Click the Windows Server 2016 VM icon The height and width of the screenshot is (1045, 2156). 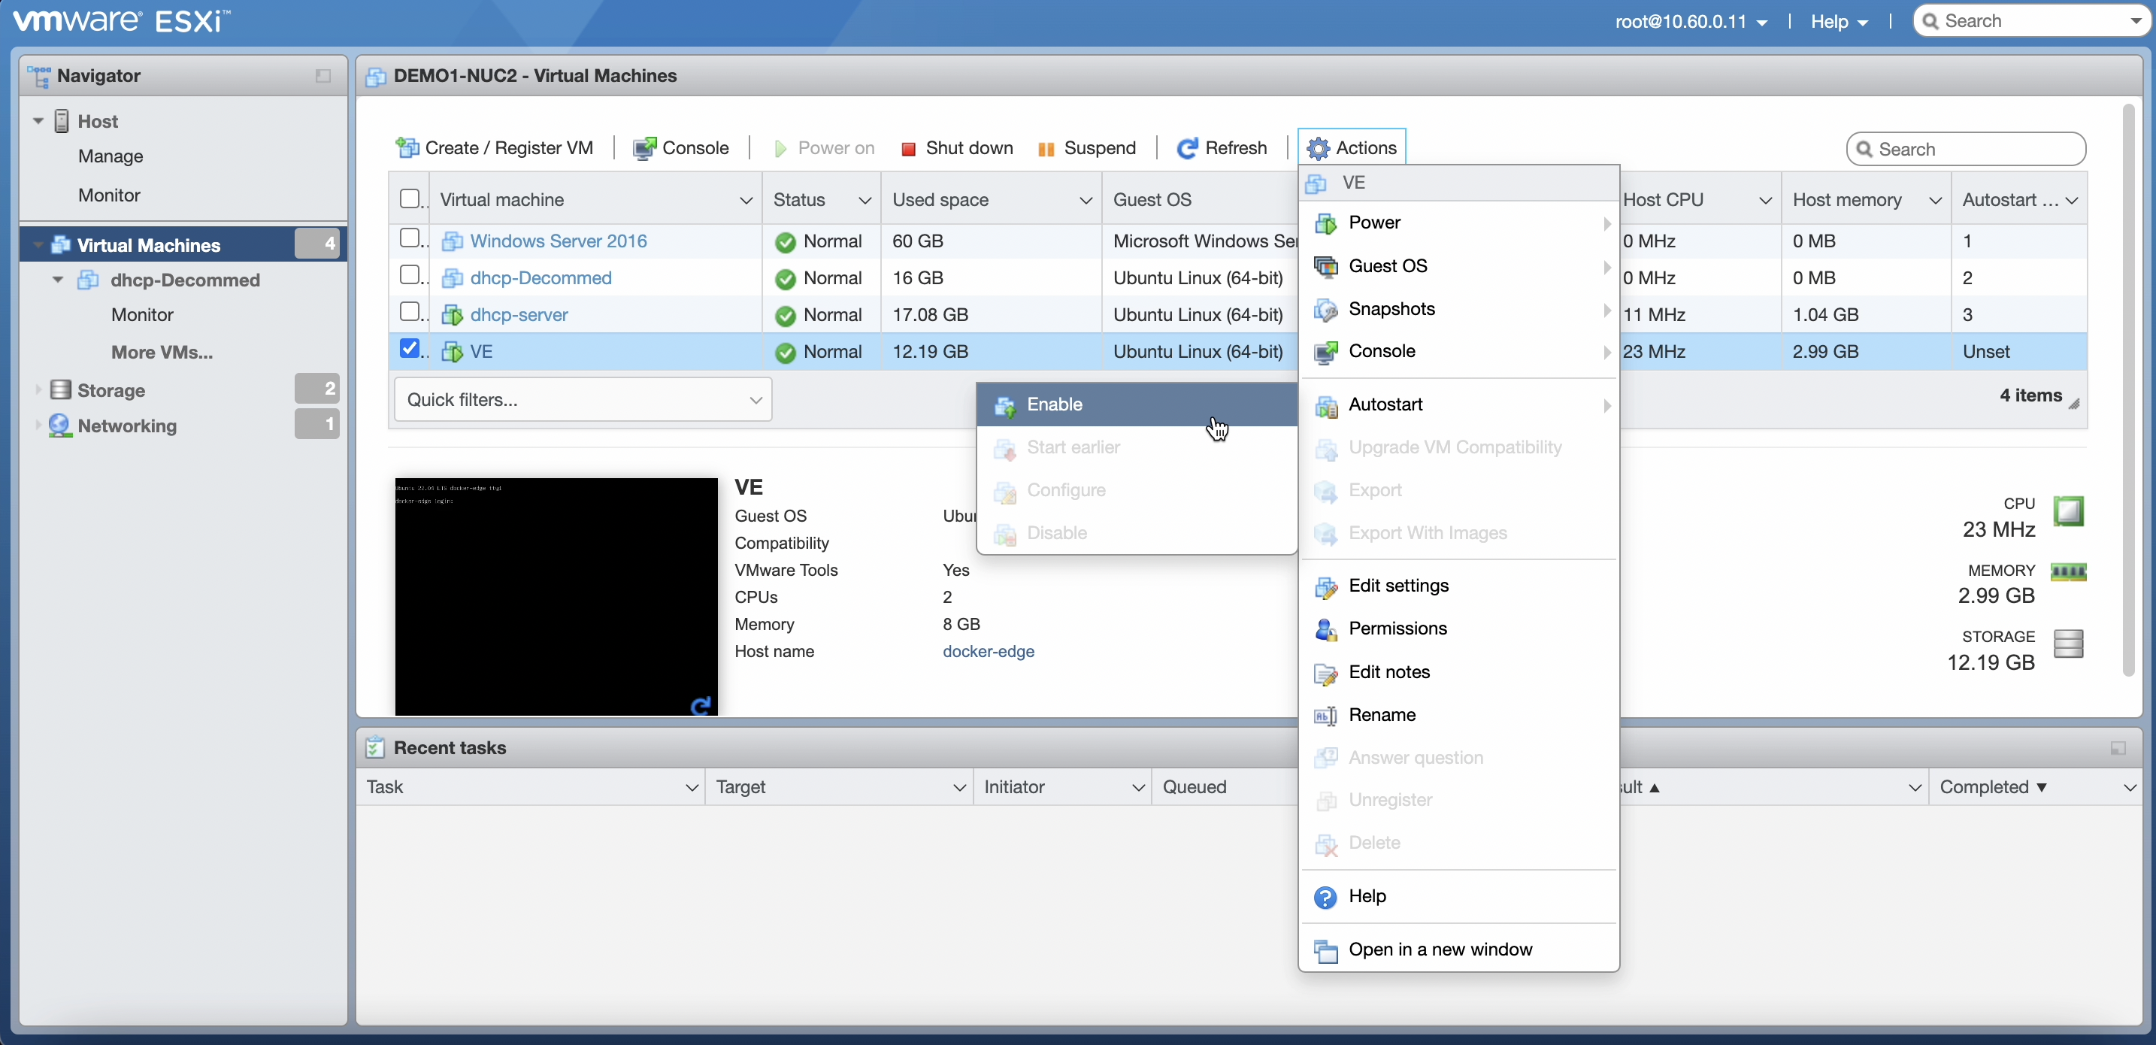click(x=452, y=241)
